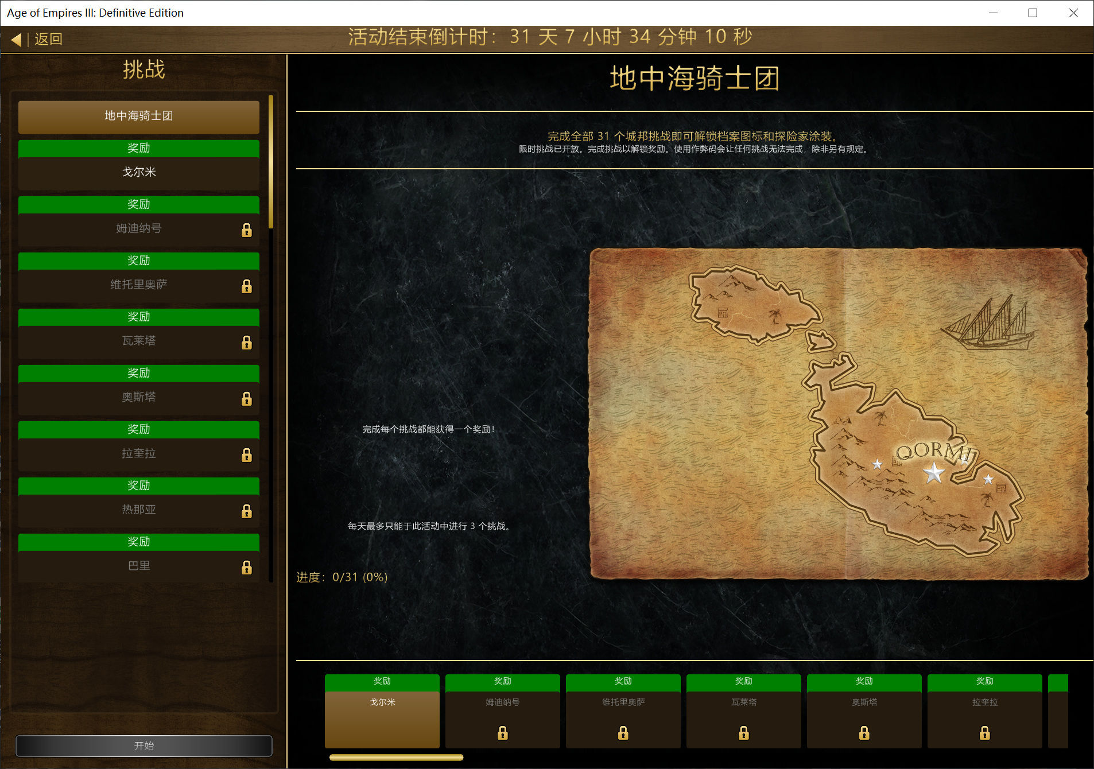Select the locked 奥斯塔 challenge in the left list
The width and height of the screenshot is (1094, 769).
coord(139,398)
